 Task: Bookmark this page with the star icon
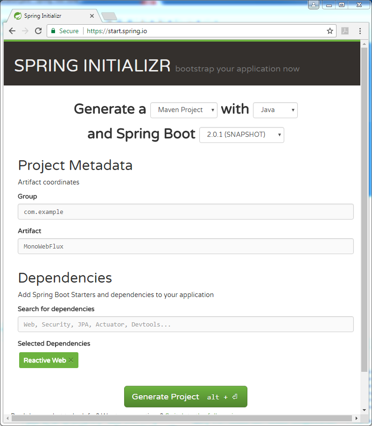click(330, 31)
